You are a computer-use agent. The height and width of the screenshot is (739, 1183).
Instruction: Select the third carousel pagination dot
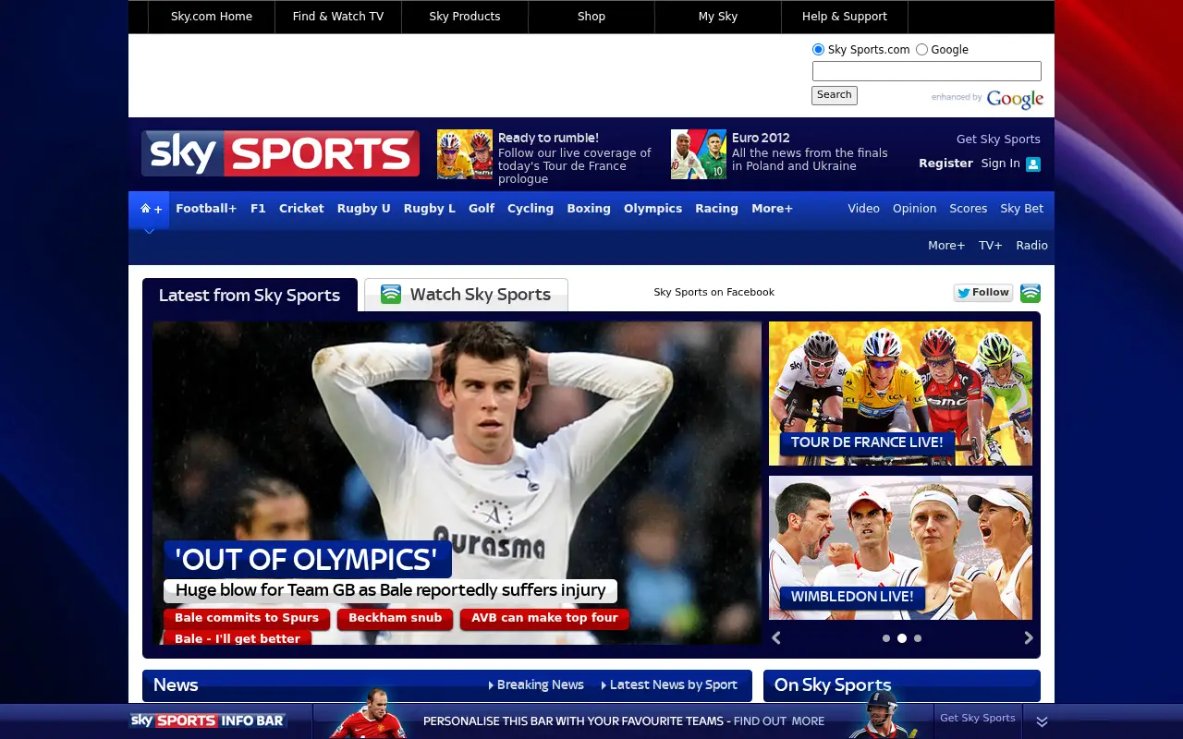coord(918,638)
